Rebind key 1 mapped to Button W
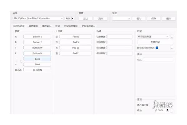Screen dimensions: 187x125 tap(37, 48)
